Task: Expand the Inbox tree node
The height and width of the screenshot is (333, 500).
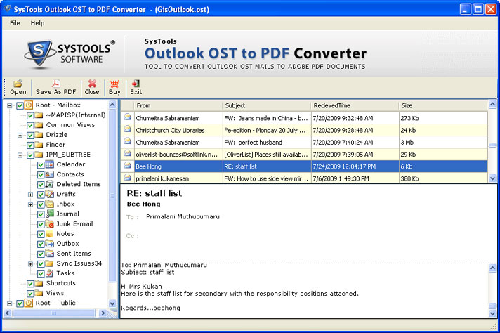Action: point(31,204)
